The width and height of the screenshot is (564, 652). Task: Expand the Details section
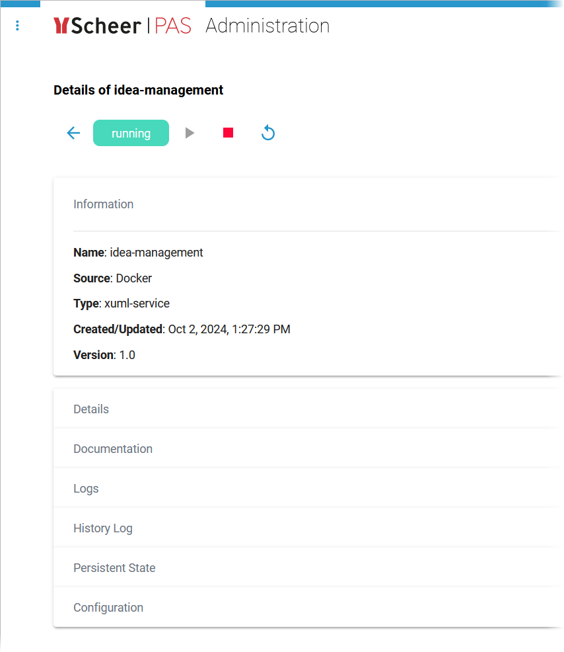tap(90, 409)
